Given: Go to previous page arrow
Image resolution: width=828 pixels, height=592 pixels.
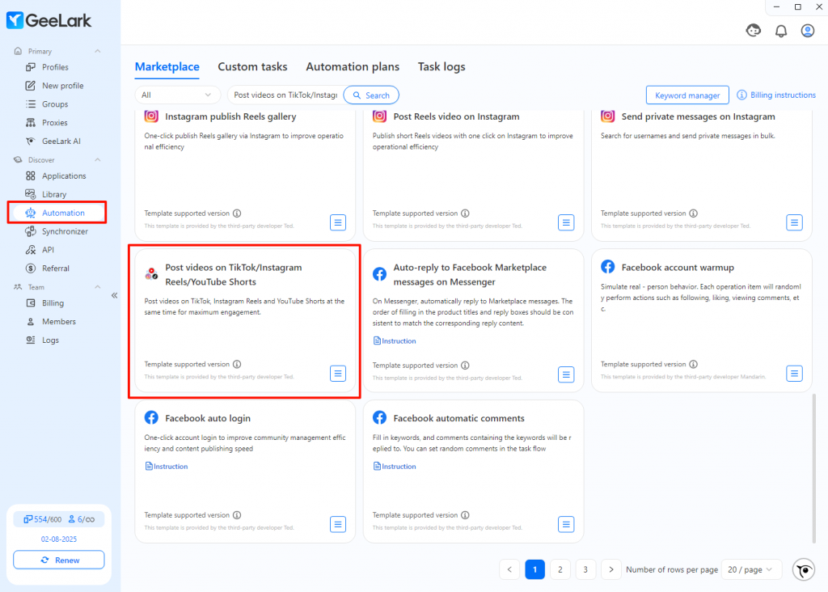Looking at the screenshot, I should click(509, 569).
